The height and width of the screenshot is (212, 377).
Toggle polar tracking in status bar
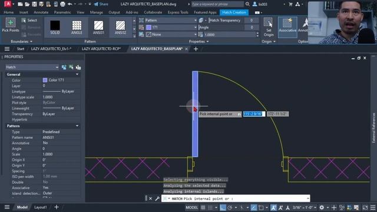(x=230, y=207)
